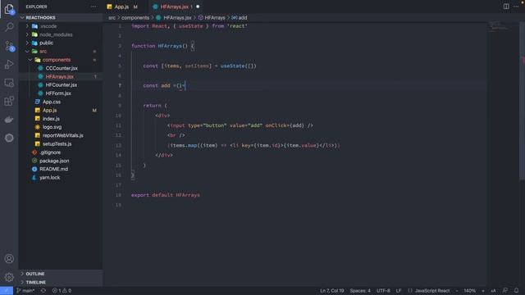Screen dimensions: 525x295
Task: Click the HFArrays function breadcrumb
Action: (212, 18)
